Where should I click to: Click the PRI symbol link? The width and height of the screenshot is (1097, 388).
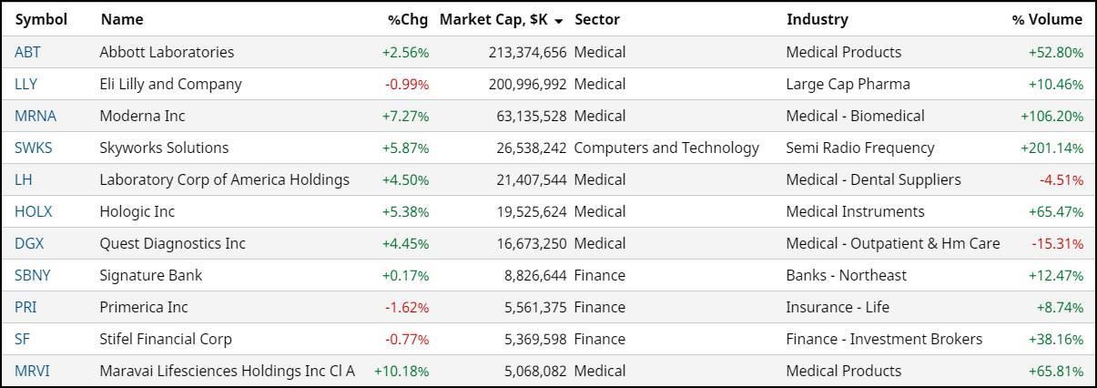tap(25, 307)
